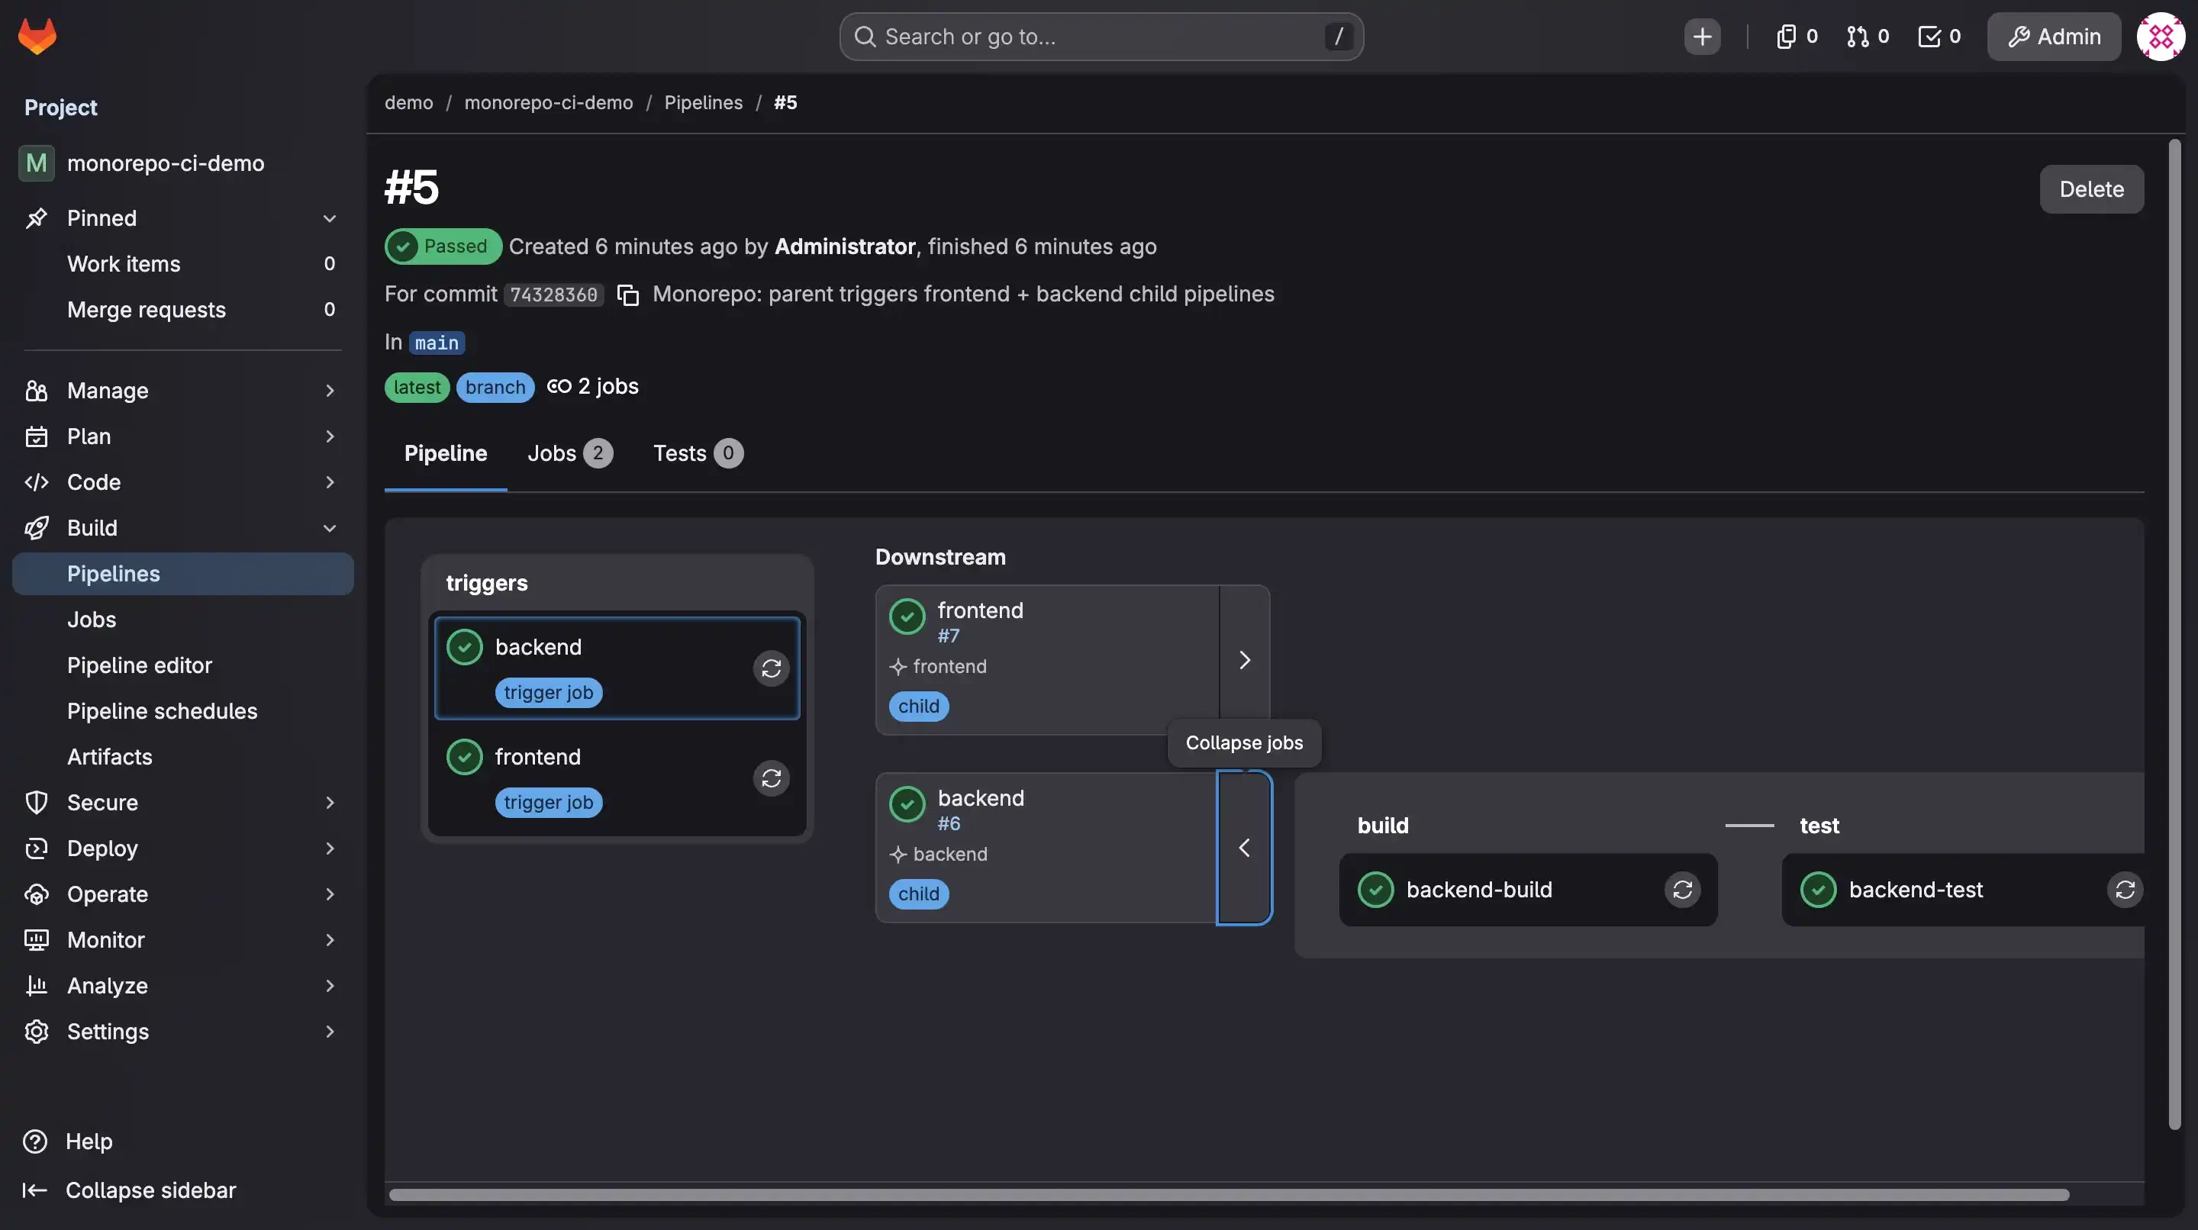Open downstream pipeline #7 link
2198x1230 pixels.
point(948,636)
